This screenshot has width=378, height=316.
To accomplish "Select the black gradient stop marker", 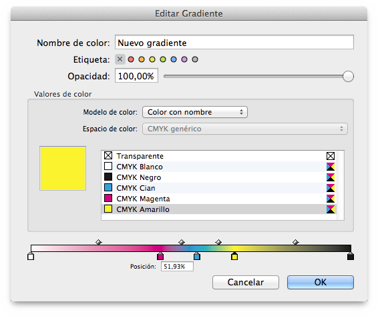I will coord(351,256).
